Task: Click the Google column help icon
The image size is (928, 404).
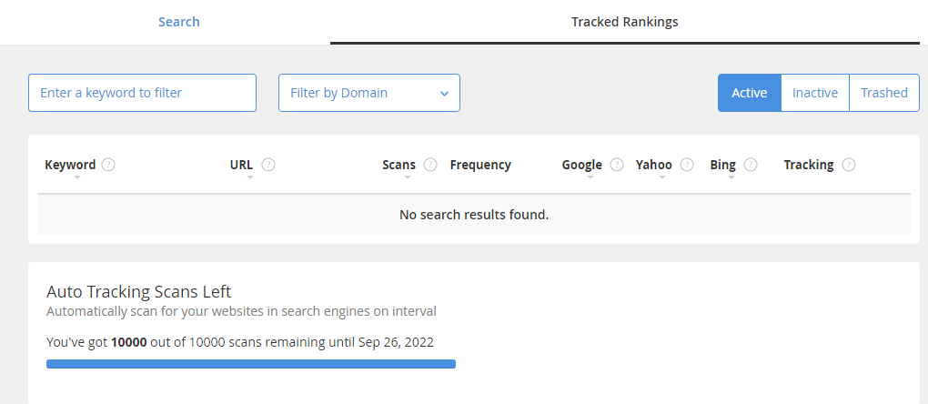Action: [x=617, y=165]
